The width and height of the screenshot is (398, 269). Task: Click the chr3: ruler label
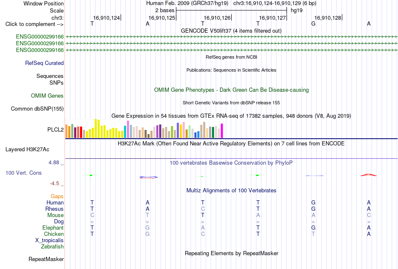[x=57, y=18]
